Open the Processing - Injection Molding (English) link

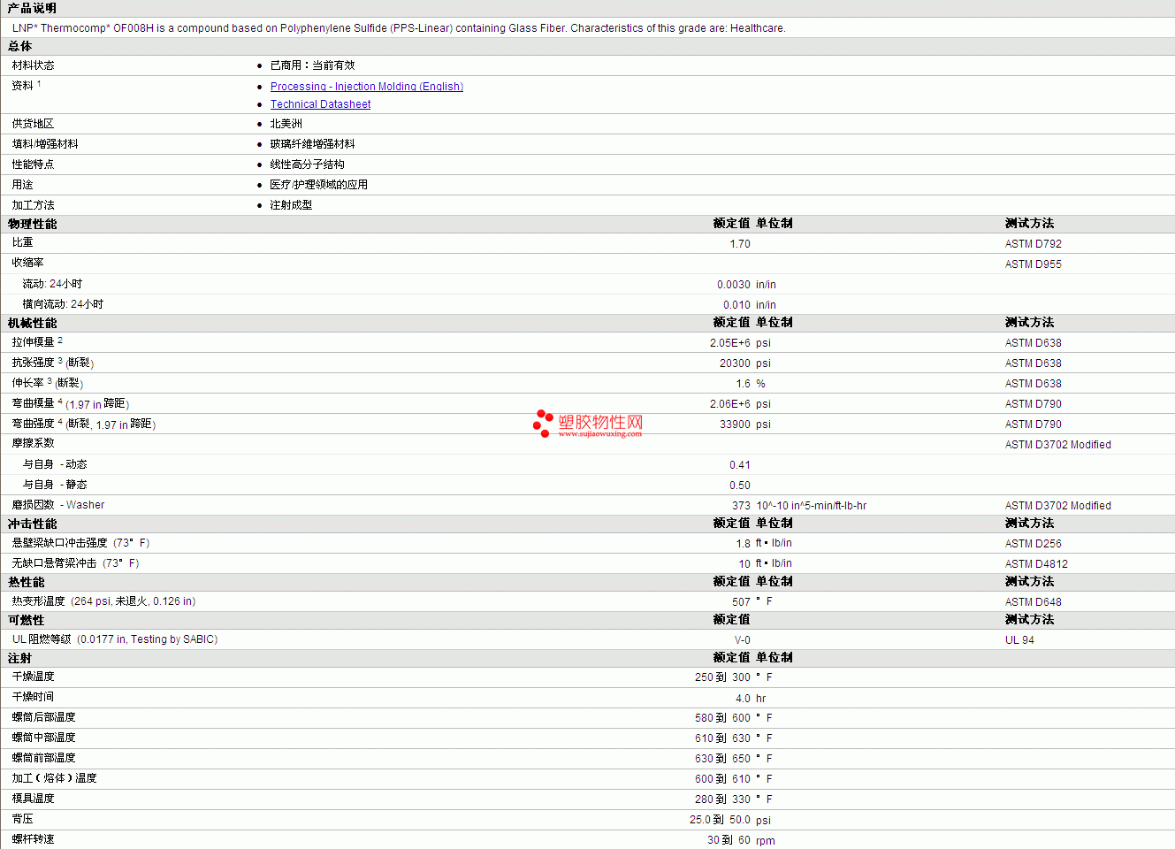367,87
